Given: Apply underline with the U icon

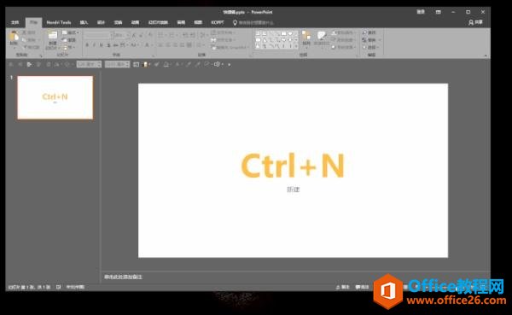Looking at the screenshot, I should pos(102,45).
